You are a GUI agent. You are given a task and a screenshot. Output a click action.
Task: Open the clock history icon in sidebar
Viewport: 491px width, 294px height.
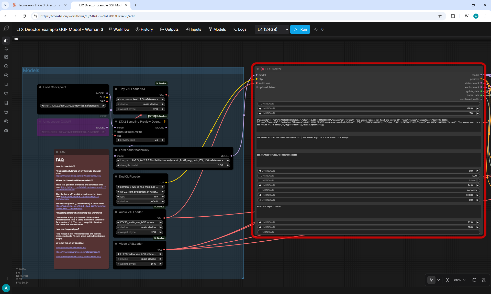coord(6,66)
